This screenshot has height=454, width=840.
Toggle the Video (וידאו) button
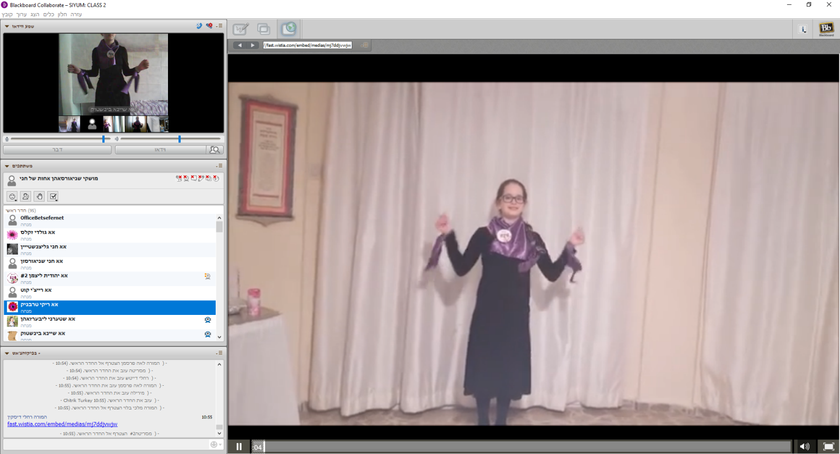pyautogui.click(x=161, y=150)
